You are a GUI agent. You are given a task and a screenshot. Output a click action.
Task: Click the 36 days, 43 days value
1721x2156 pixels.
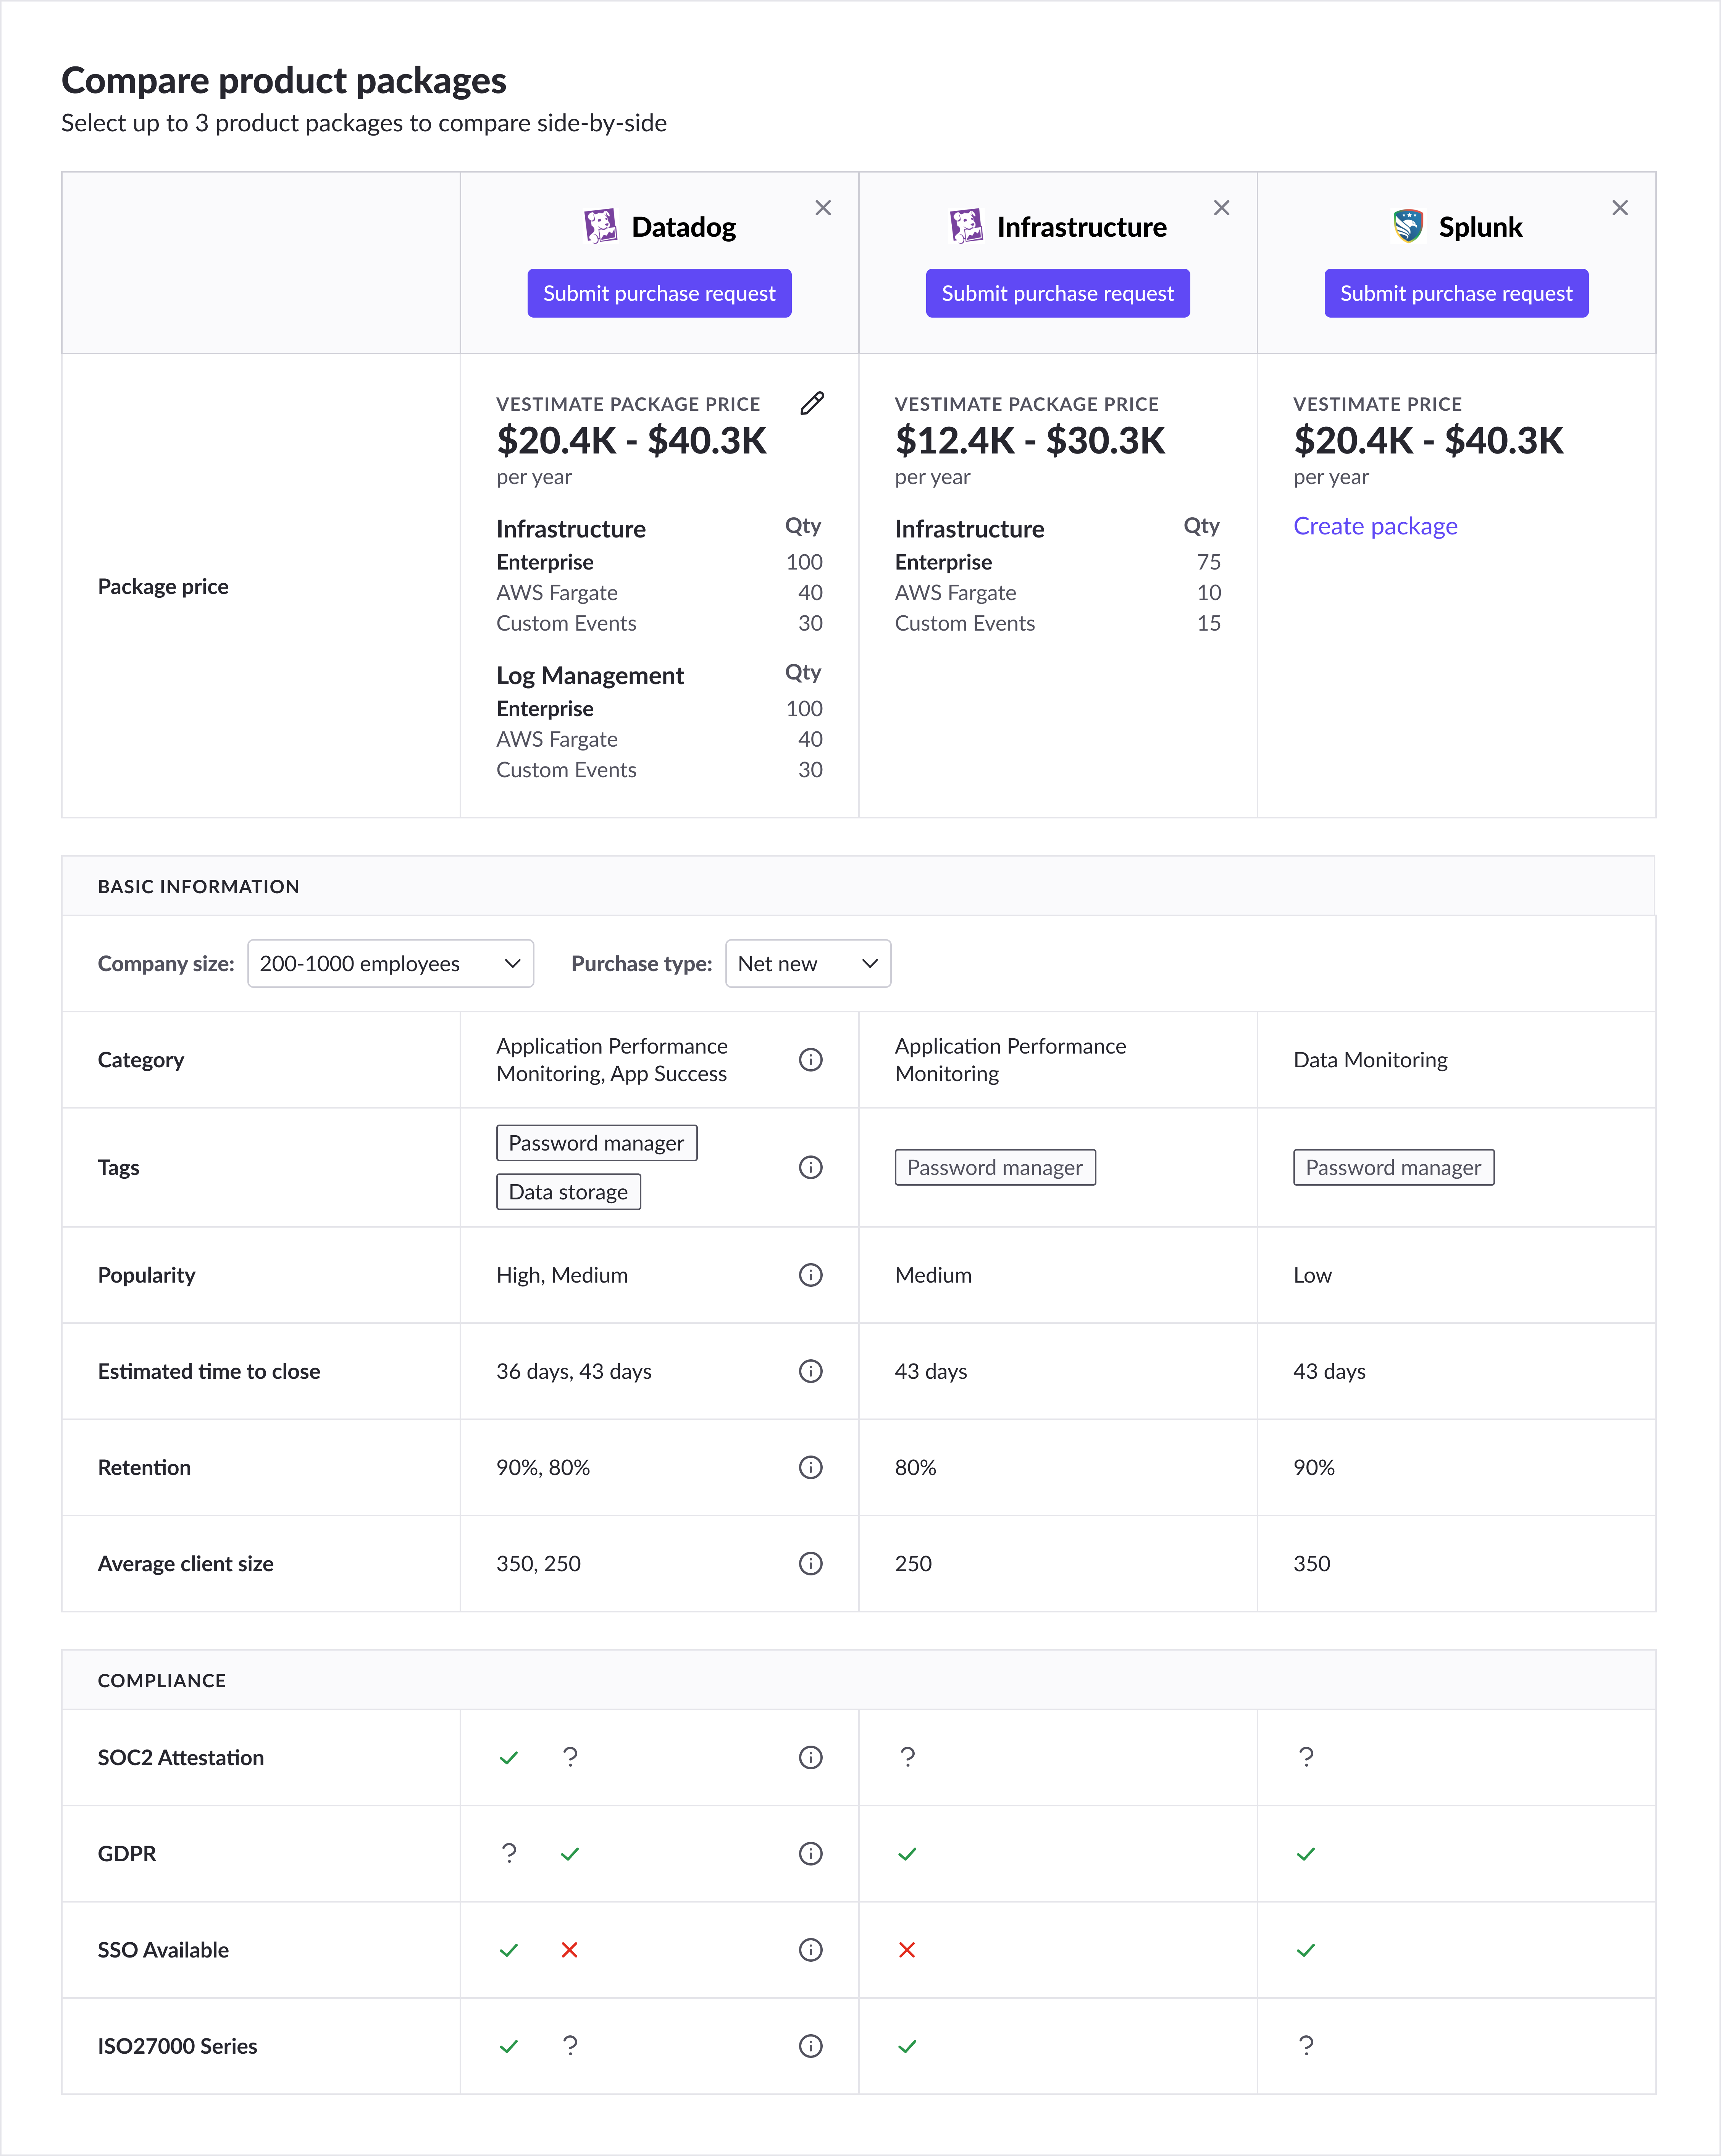pyautogui.click(x=574, y=1371)
